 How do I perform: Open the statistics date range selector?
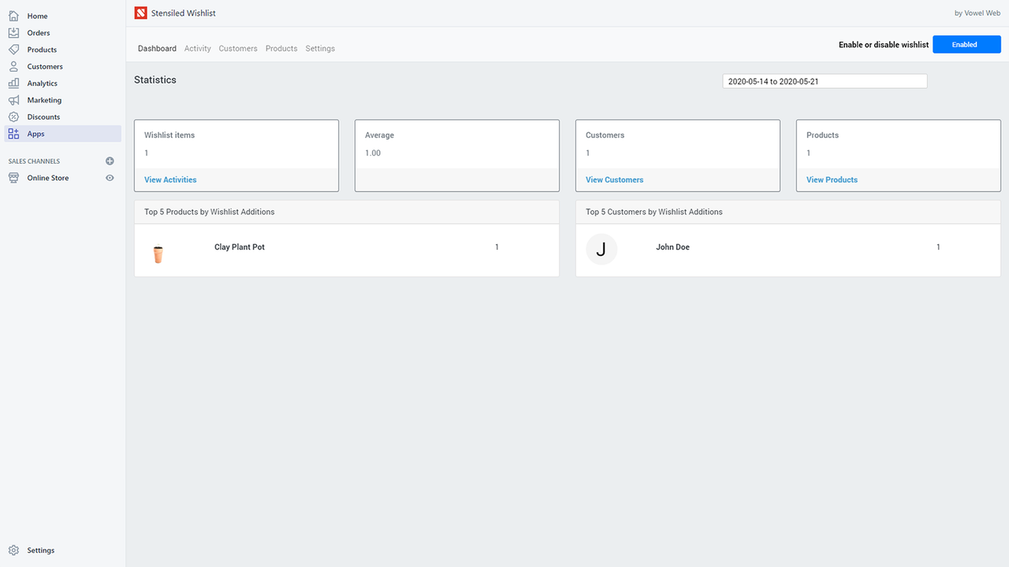coord(824,80)
